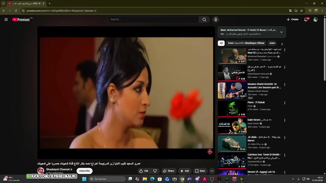This screenshot has width=326, height=183.
Task: Open the weather widget 19°C
Action: [11, 179]
